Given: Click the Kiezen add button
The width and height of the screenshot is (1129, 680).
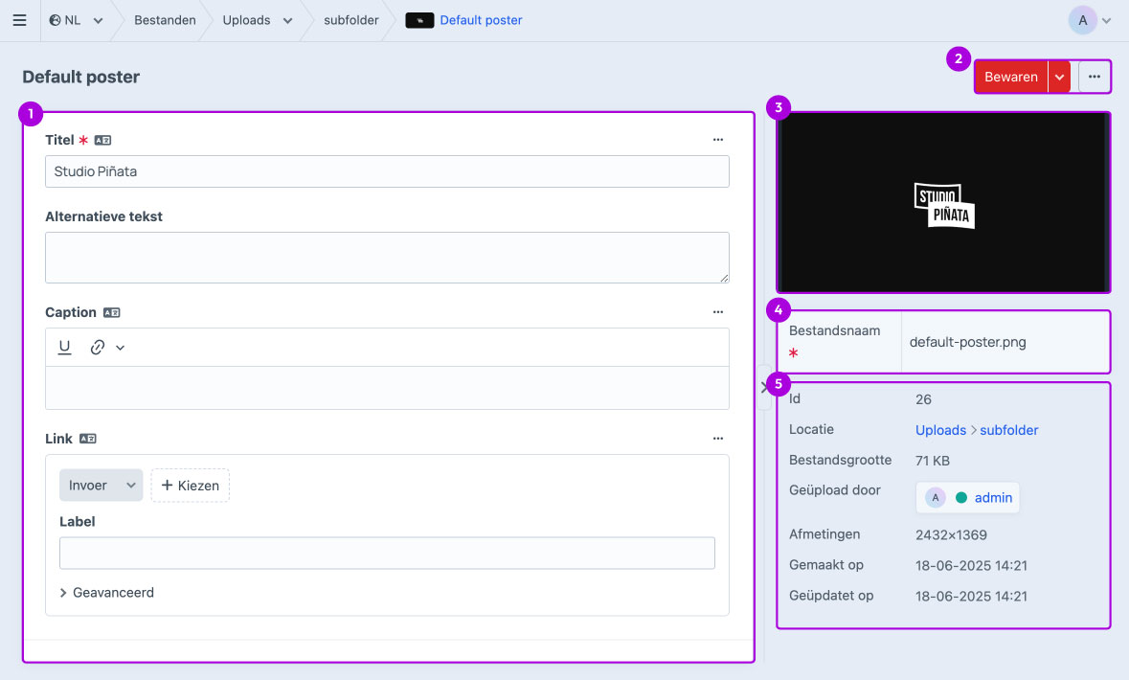Looking at the screenshot, I should 191,486.
